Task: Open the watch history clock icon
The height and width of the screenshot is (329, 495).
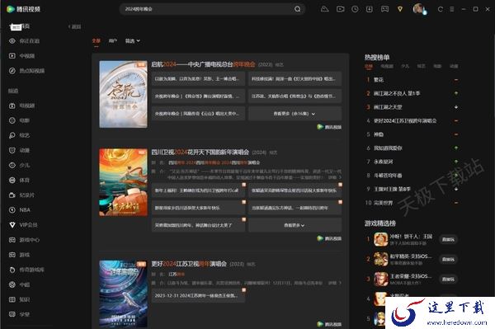Action: click(x=355, y=9)
